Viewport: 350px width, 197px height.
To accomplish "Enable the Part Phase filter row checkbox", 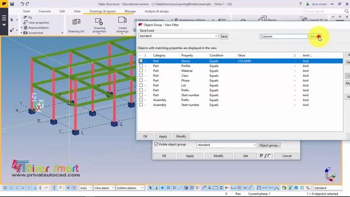I will point(141,80).
